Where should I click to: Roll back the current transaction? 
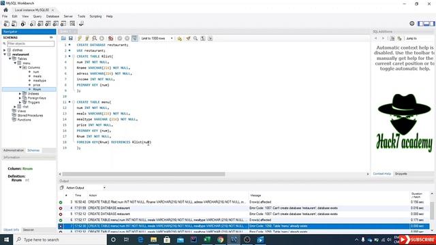(127, 38)
